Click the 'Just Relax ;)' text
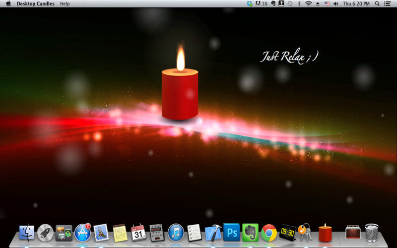397x248 pixels. pos(289,57)
